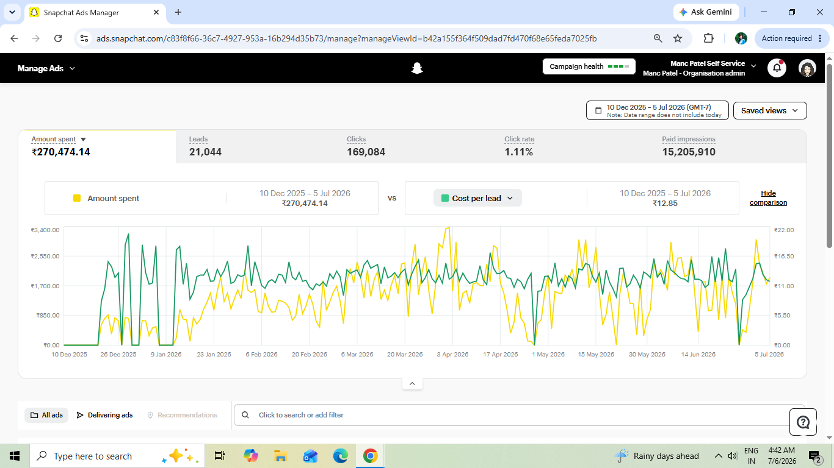Click the search magnifier in filter bar

(245, 415)
